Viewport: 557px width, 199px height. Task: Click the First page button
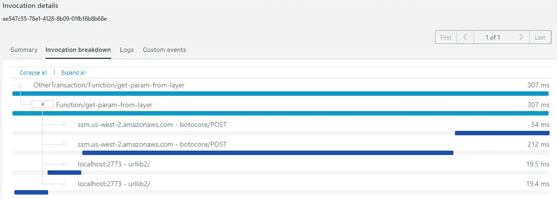pyautogui.click(x=446, y=37)
